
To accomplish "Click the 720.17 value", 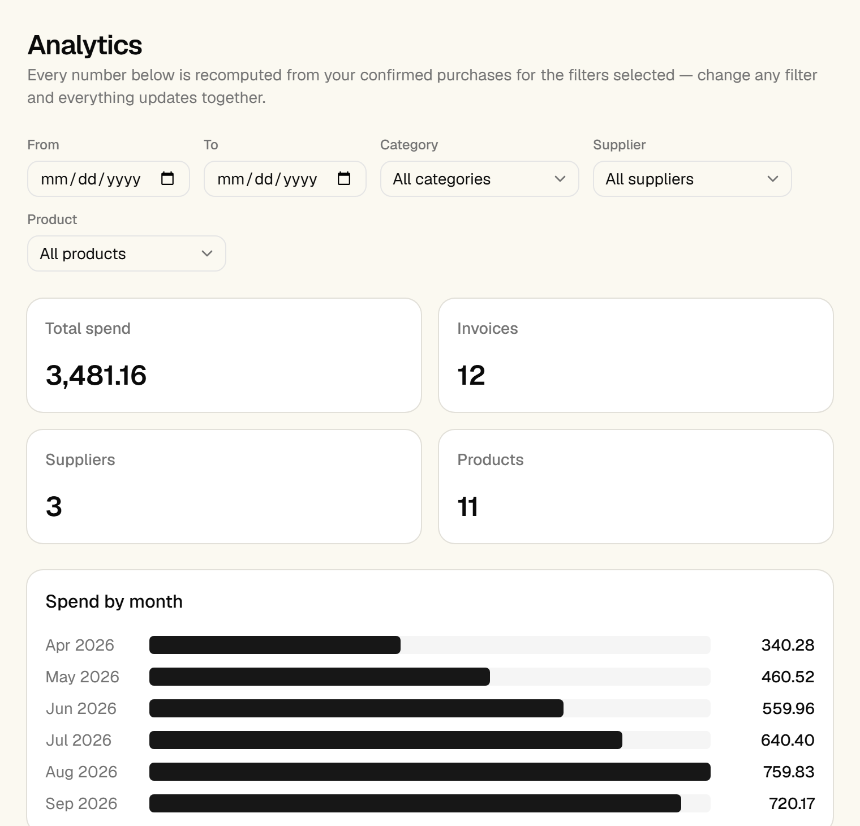I will pos(792,803).
